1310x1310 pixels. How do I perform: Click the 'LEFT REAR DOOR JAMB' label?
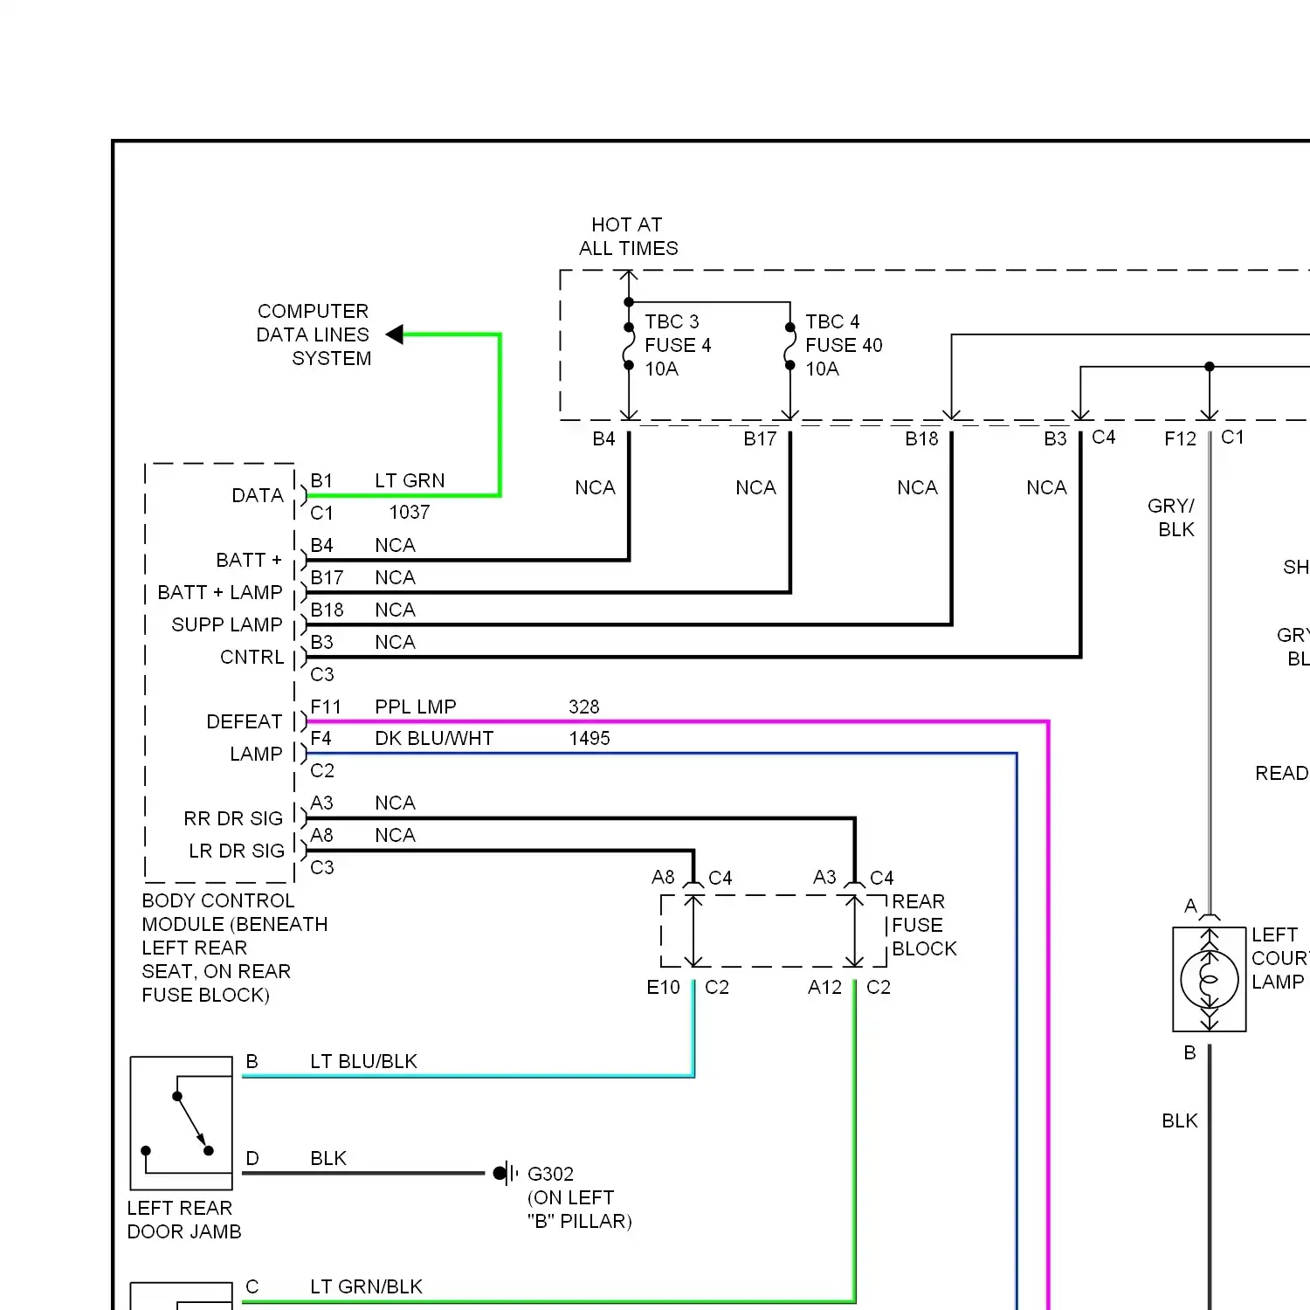(x=184, y=1219)
